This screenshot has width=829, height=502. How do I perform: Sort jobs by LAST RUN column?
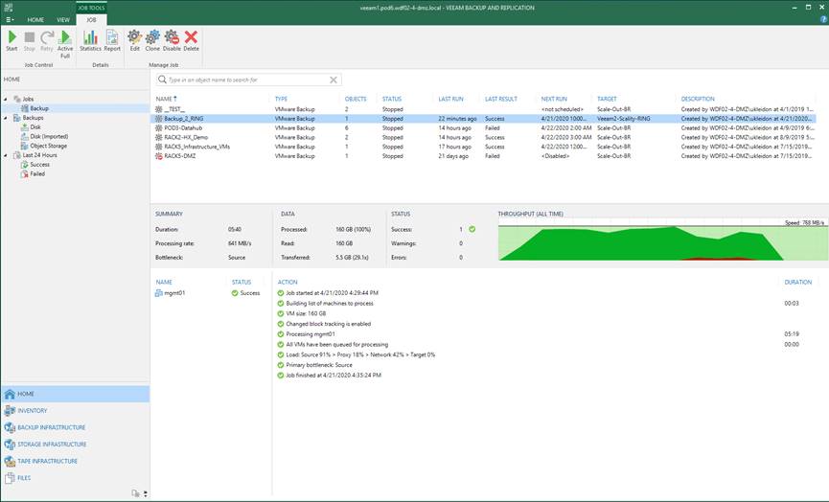450,99
